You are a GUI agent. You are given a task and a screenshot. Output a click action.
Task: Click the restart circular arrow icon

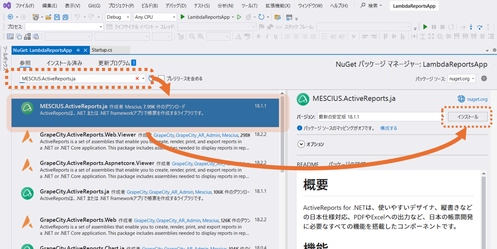click(261, 17)
